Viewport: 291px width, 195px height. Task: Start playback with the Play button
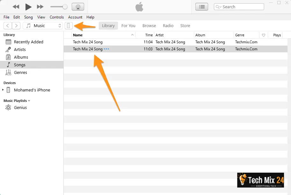point(28,7)
